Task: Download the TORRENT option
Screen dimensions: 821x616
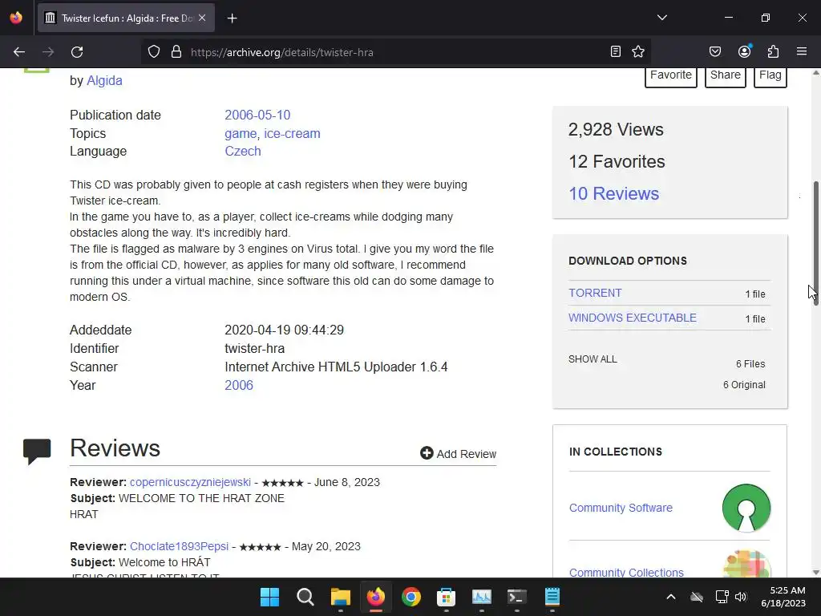Action: [x=595, y=293]
